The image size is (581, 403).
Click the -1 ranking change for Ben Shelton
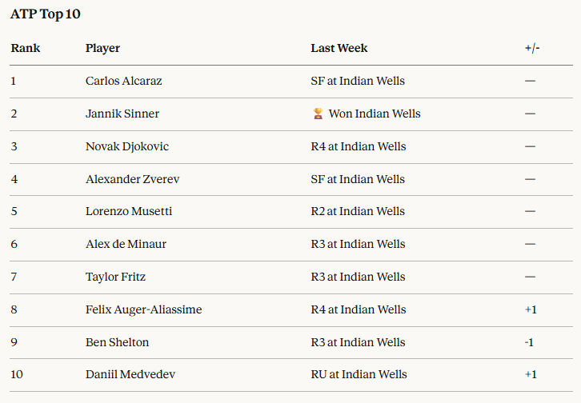529,342
